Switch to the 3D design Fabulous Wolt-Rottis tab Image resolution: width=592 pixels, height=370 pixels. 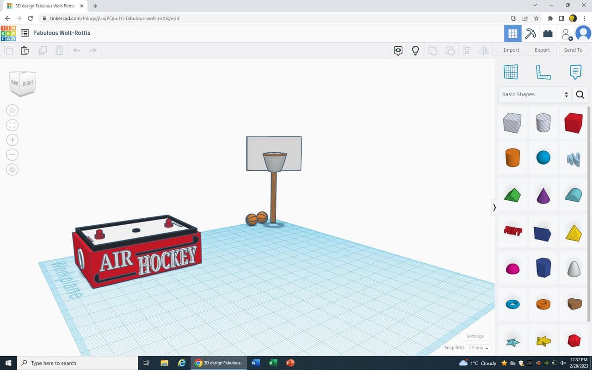click(44, 6)
